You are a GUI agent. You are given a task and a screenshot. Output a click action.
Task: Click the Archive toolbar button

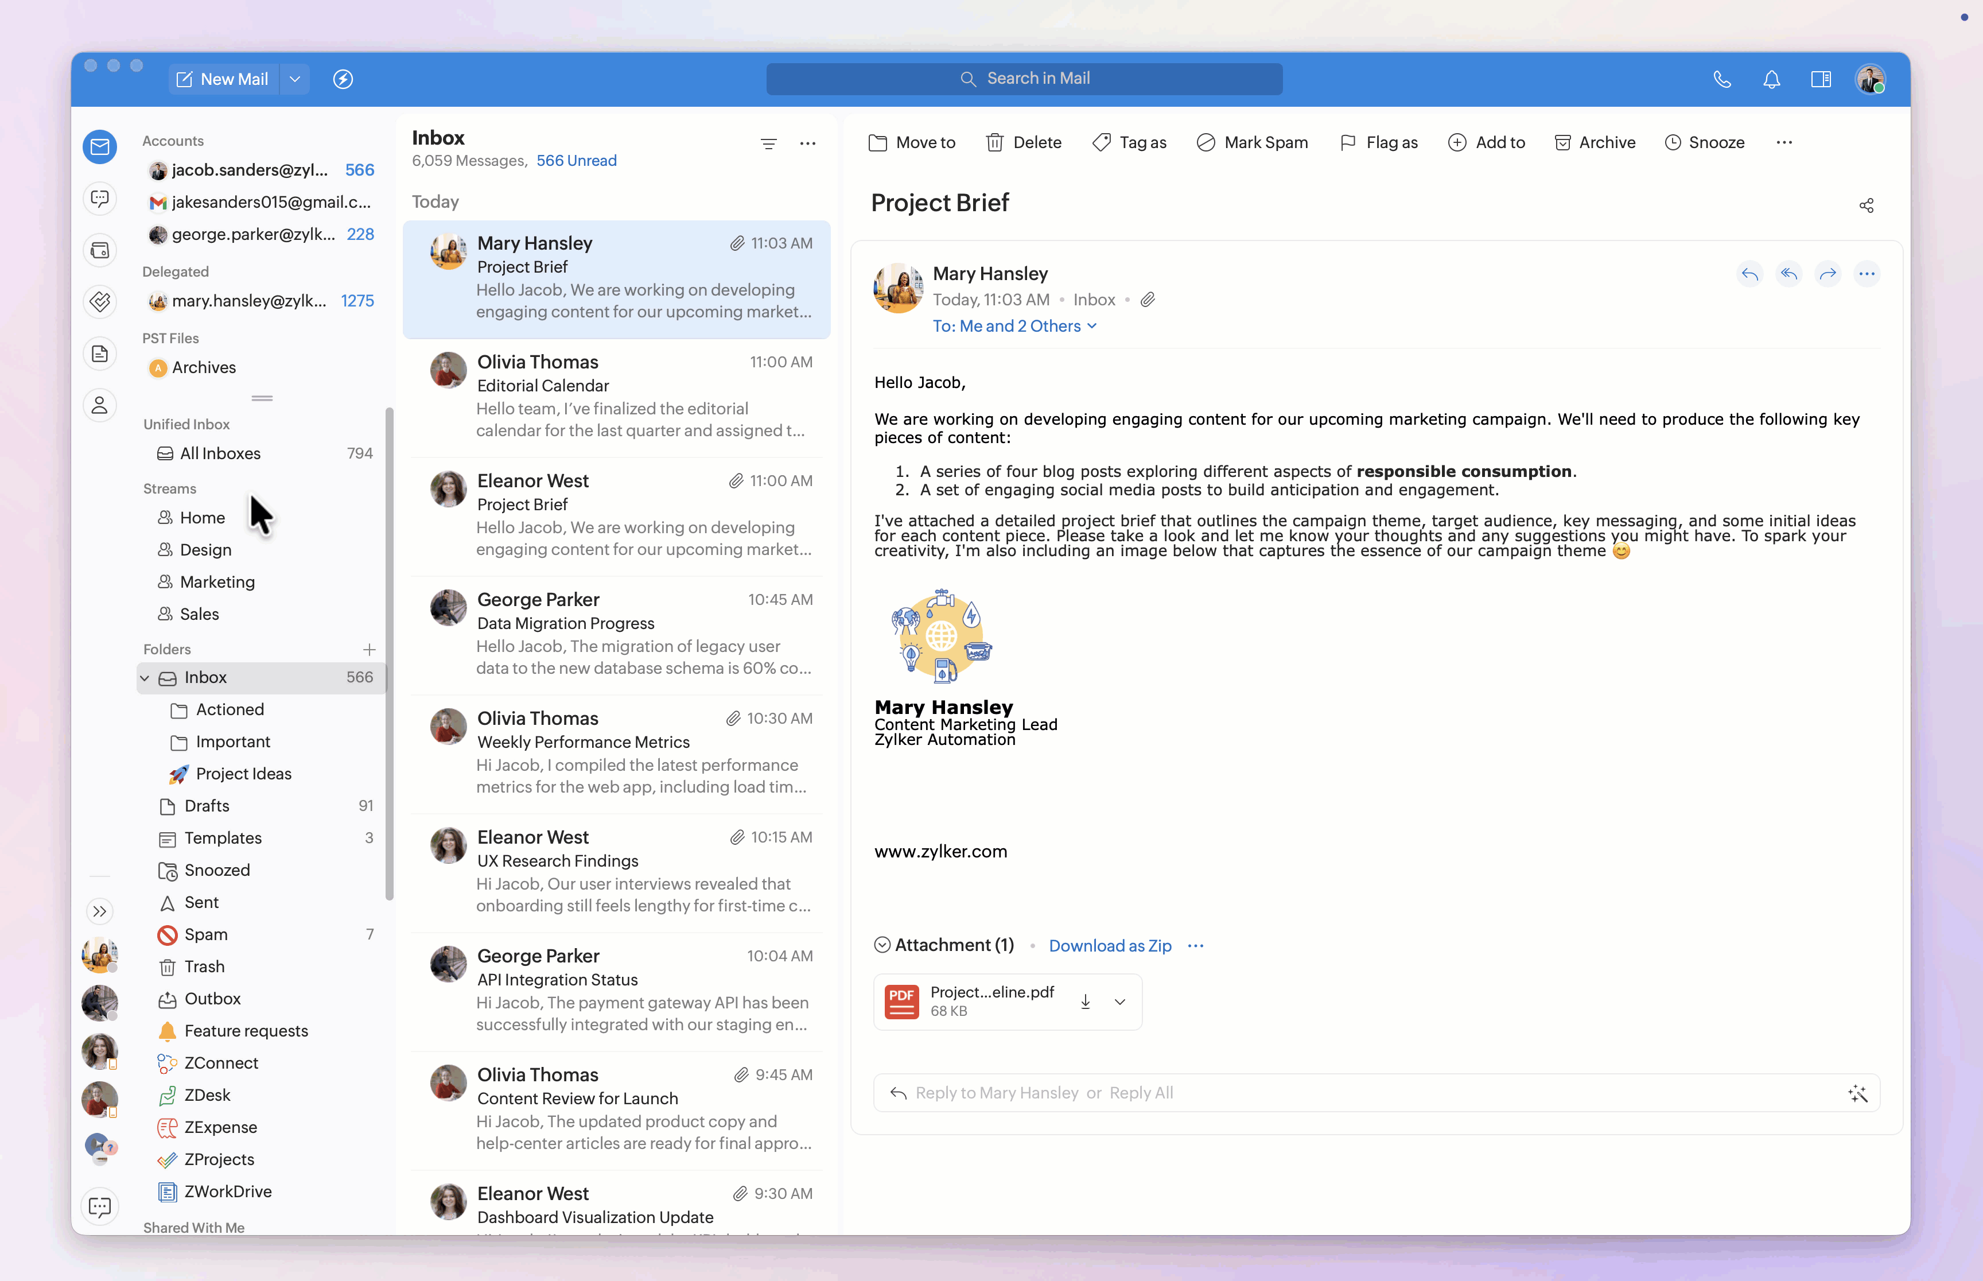click(x=1595, y=142)
